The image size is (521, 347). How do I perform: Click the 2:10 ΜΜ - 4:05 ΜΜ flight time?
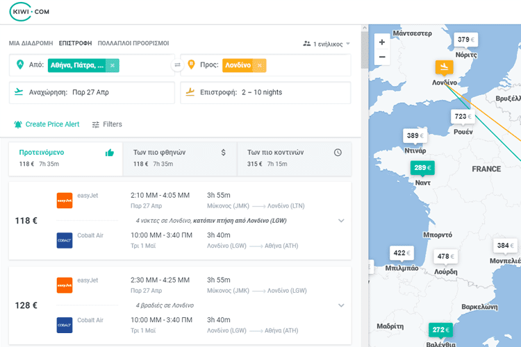pyautogui.click(x=160, y=195)
